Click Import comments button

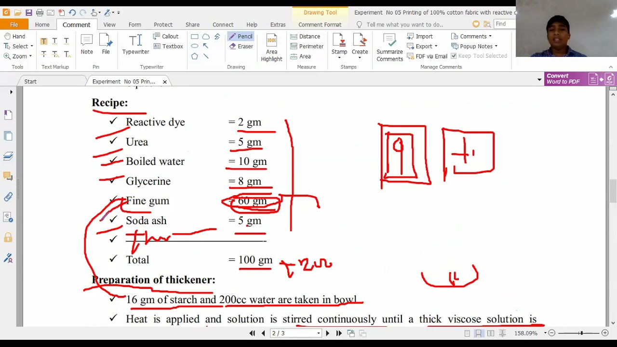[x=420, y=37]
